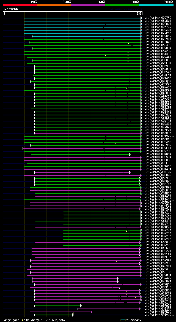Open hit UniRef100_Q9FYG0 label
Viewport: 176px width, 322px height.
(158, 27)
